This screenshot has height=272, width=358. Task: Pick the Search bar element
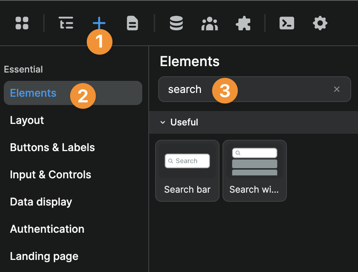[187, 171]
